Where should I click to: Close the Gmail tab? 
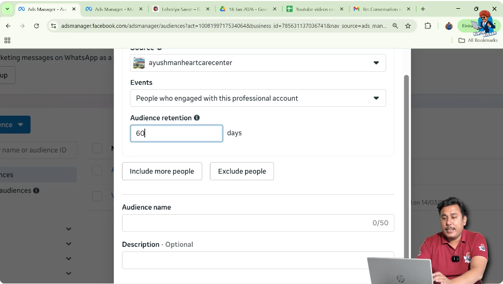[409, 9]
